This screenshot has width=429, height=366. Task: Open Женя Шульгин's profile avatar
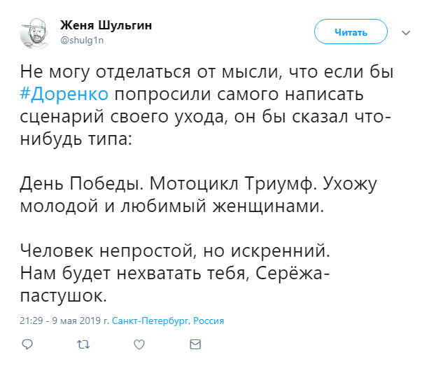tap(35, 34)
